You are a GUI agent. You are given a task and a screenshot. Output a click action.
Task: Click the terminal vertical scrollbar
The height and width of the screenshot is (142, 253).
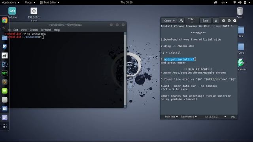pos(125,69)
